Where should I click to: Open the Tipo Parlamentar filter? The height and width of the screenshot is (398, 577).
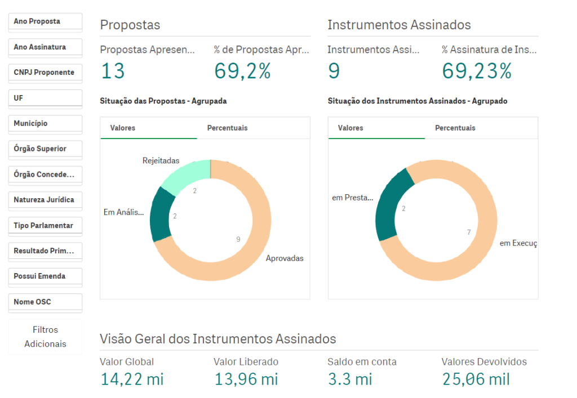click(x=45, y=226)
